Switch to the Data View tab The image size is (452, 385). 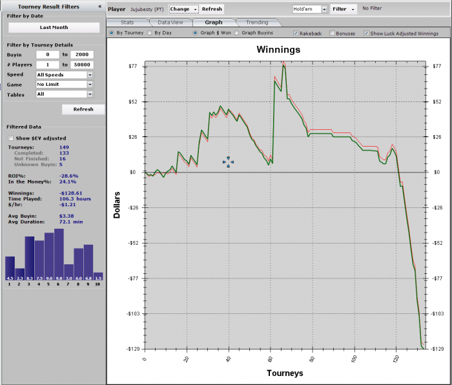(170, 22)
